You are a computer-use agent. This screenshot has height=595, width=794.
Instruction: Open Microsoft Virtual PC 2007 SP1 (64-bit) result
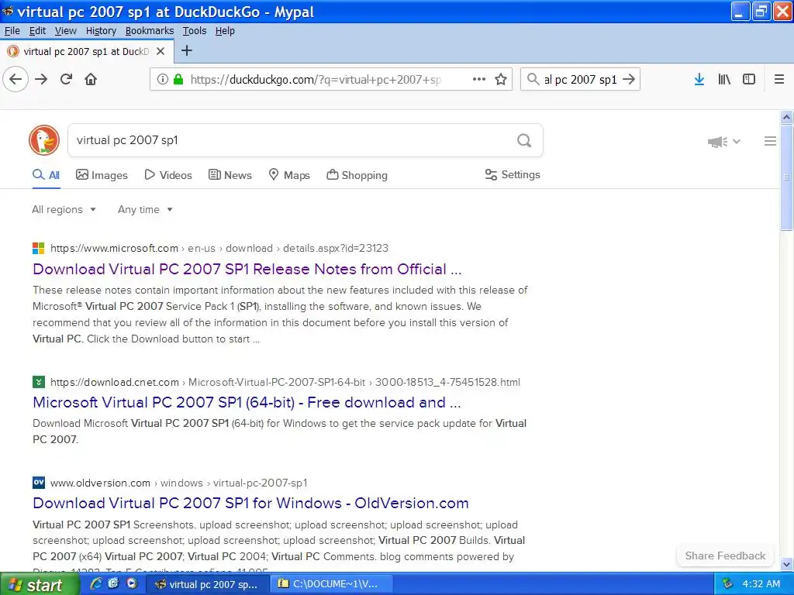point(247,402)
